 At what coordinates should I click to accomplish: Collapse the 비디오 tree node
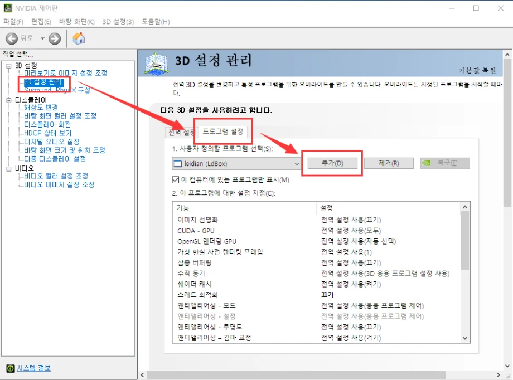[9, 169]
